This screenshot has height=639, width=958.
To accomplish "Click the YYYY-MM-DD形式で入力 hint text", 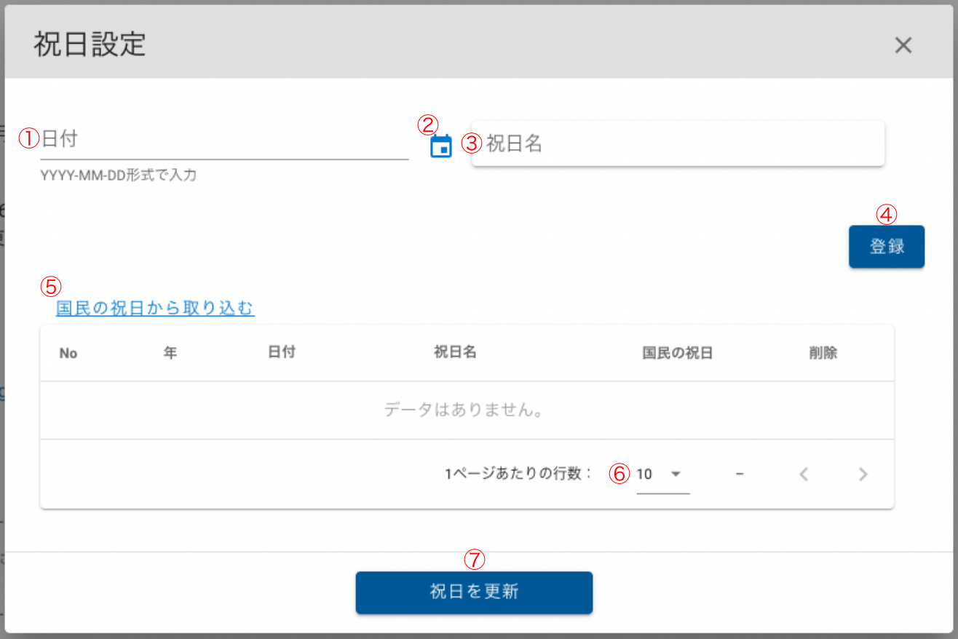I will [x=119, y=175].
